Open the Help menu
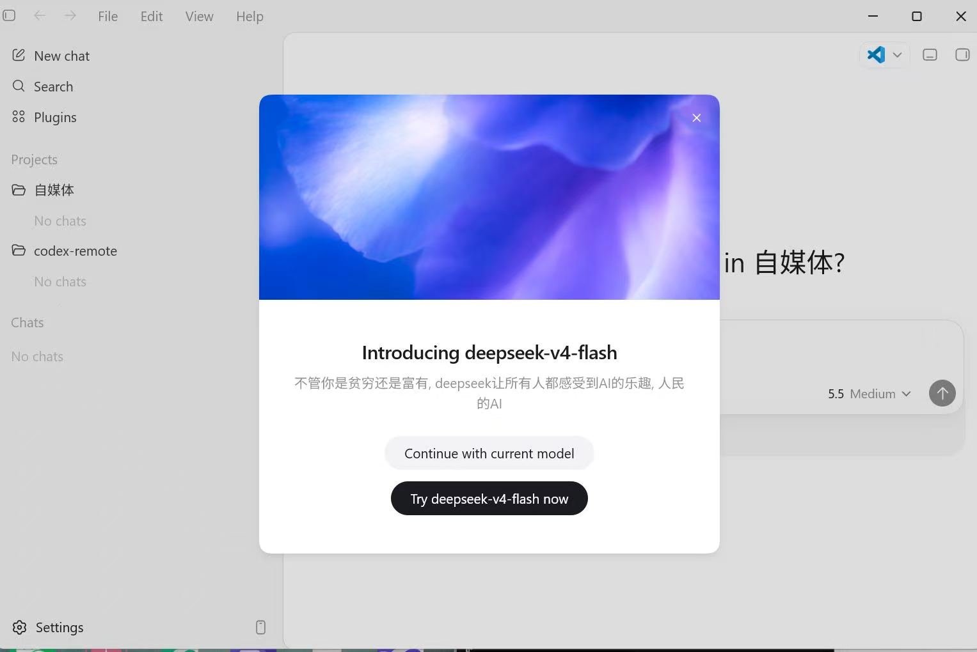 tap(250, 16)
